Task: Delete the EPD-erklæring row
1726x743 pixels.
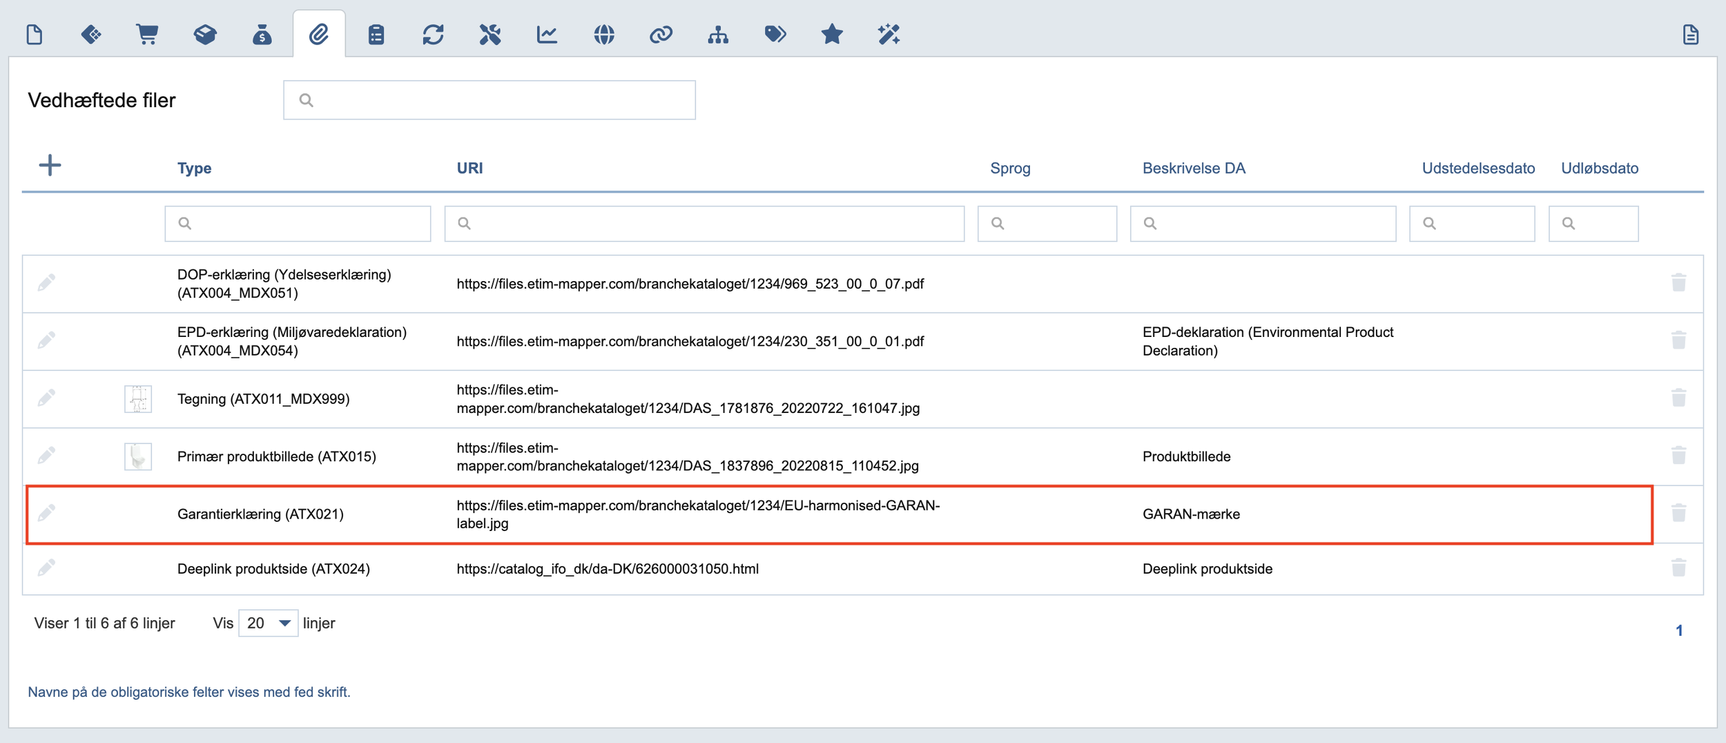Action: pyautogui.click(x=1679, y=340)
